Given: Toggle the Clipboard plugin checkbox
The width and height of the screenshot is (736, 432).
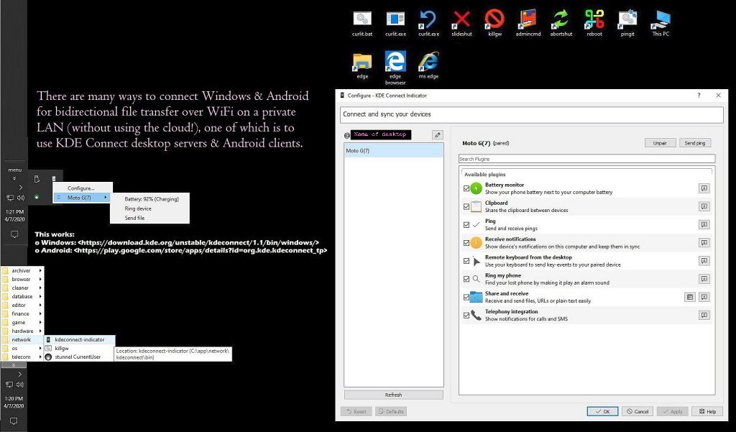Looking at the screenshot, I should pos(466,206).
